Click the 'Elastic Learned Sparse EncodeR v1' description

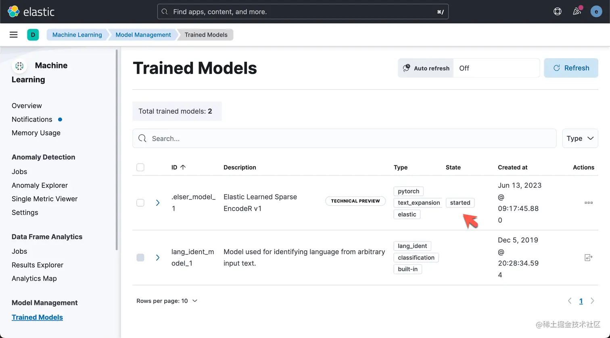pyautogui.click(x=260, y=203)
